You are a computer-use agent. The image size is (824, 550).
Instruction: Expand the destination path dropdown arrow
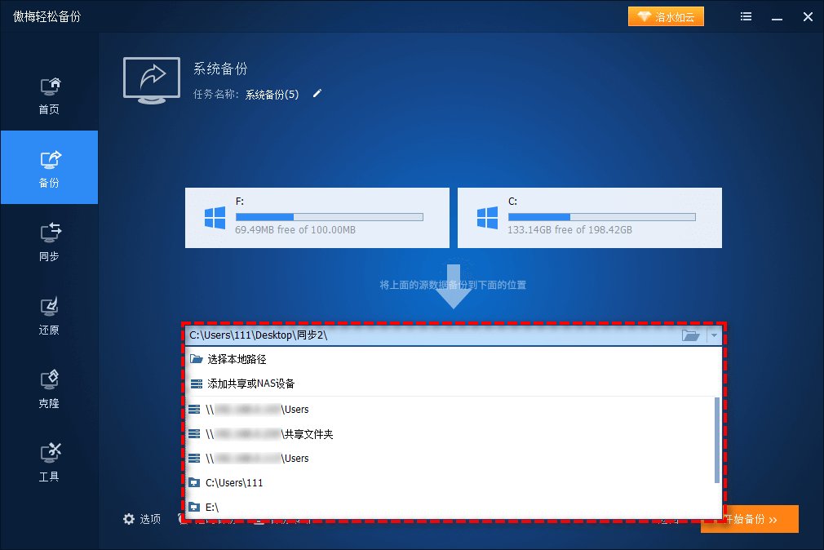coord(714,335)
